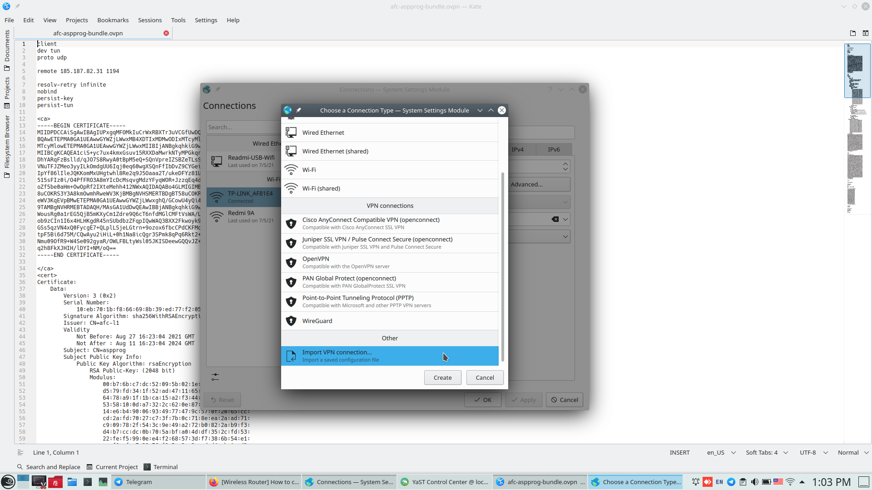Viewport: 872px width, 490px height.
Task: Open the Filesystem Browser side panel
Action: (7, 146)
